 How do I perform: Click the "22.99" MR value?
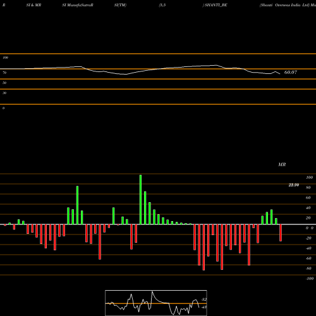point(294,185)
